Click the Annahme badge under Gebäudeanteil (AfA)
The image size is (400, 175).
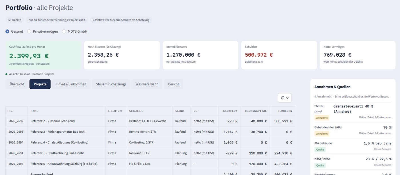322,134
